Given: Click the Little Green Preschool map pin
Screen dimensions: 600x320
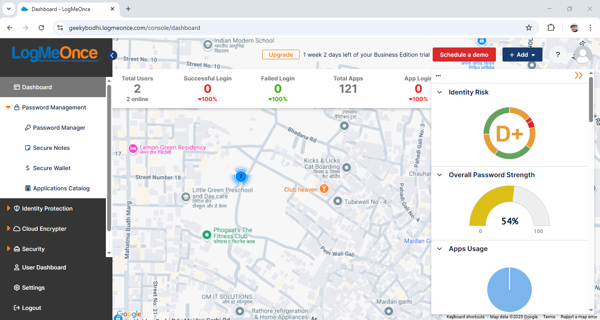Looking at the screenshot, I should 186,198.
